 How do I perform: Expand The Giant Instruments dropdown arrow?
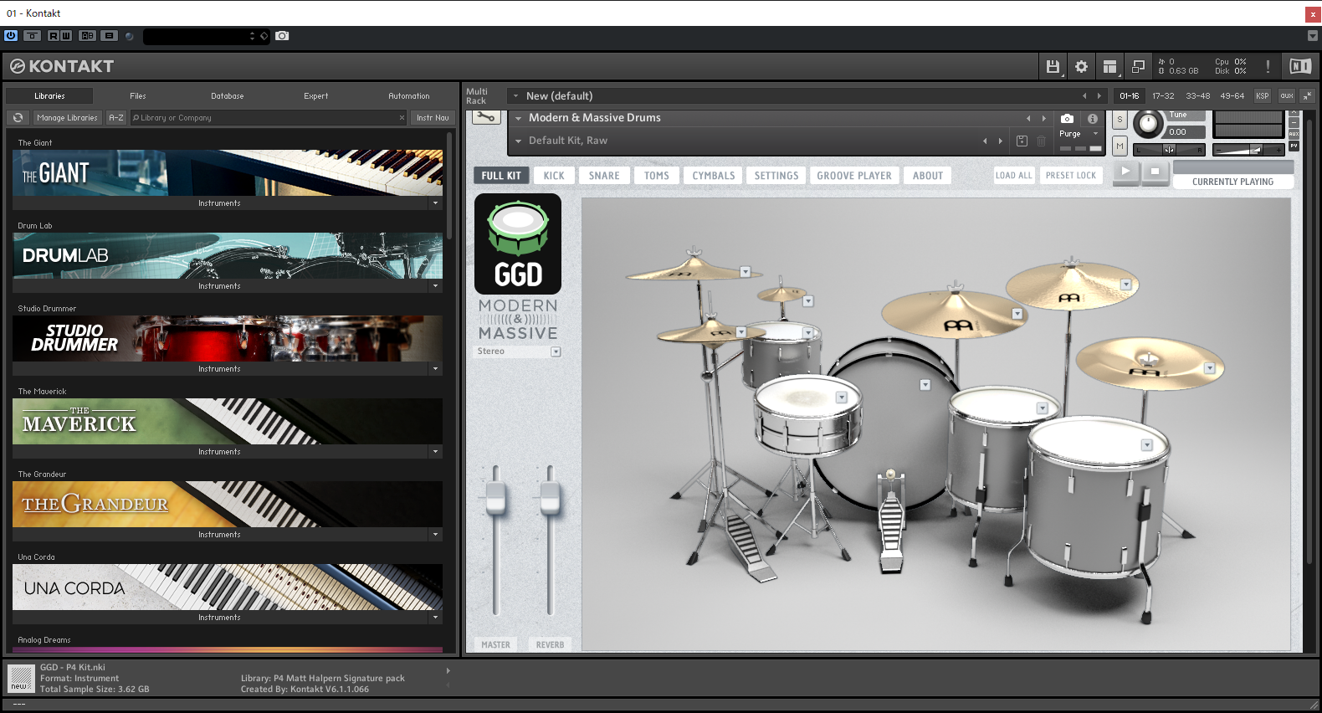tap(435, 203)
